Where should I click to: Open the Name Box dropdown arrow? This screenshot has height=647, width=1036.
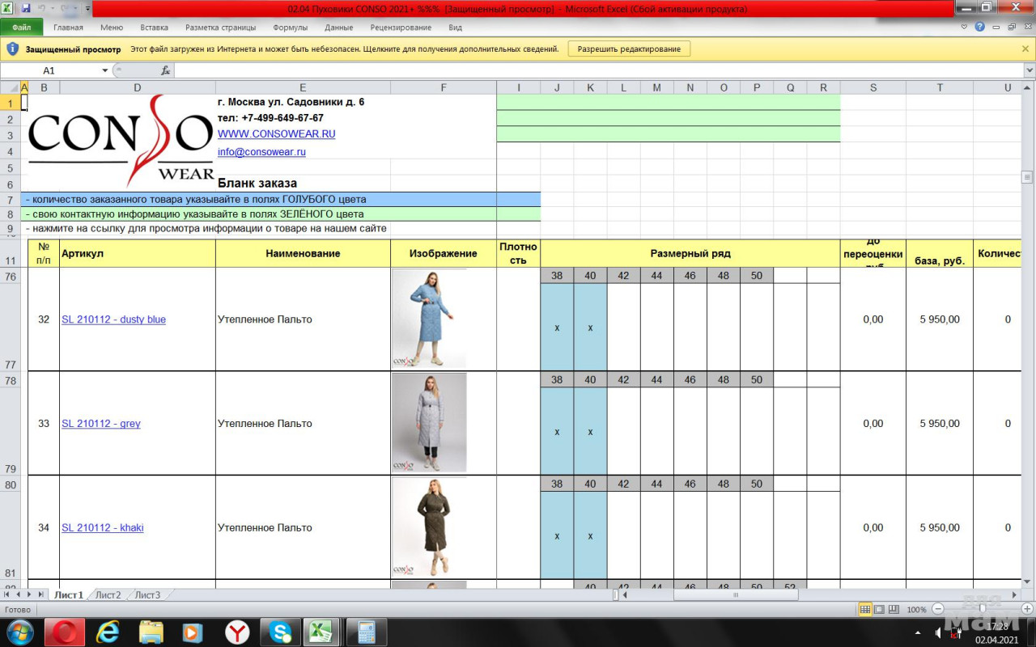point(104,70)
